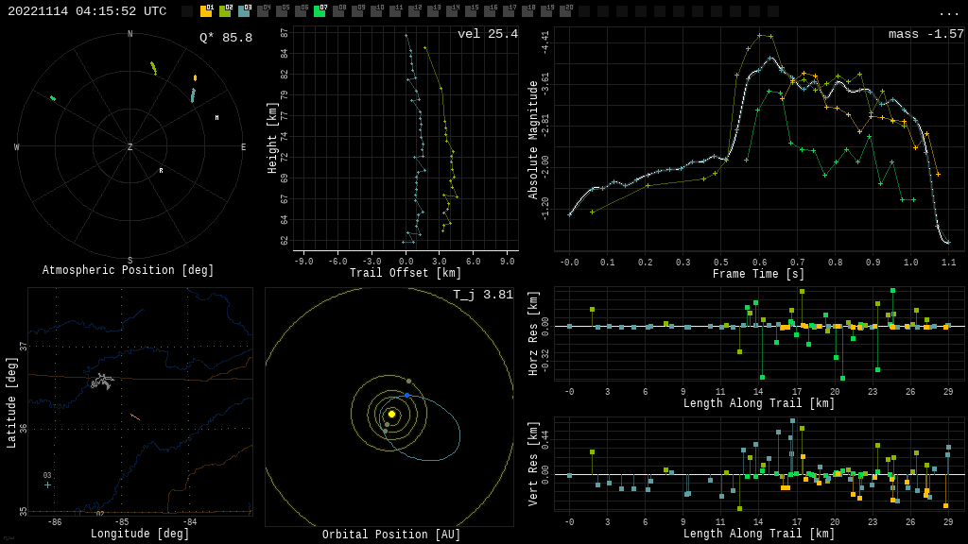Click the Q* 85.8 quality value
The image size is (968, 544).
coord(225,38)
